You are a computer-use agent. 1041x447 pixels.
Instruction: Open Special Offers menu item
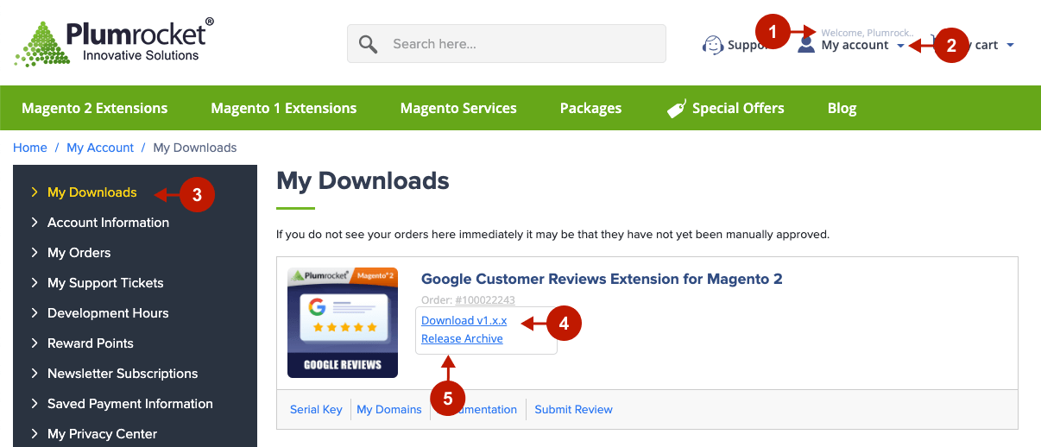738,108
